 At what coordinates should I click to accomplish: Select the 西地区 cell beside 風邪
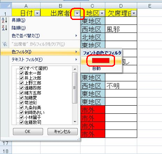[93, 29]
